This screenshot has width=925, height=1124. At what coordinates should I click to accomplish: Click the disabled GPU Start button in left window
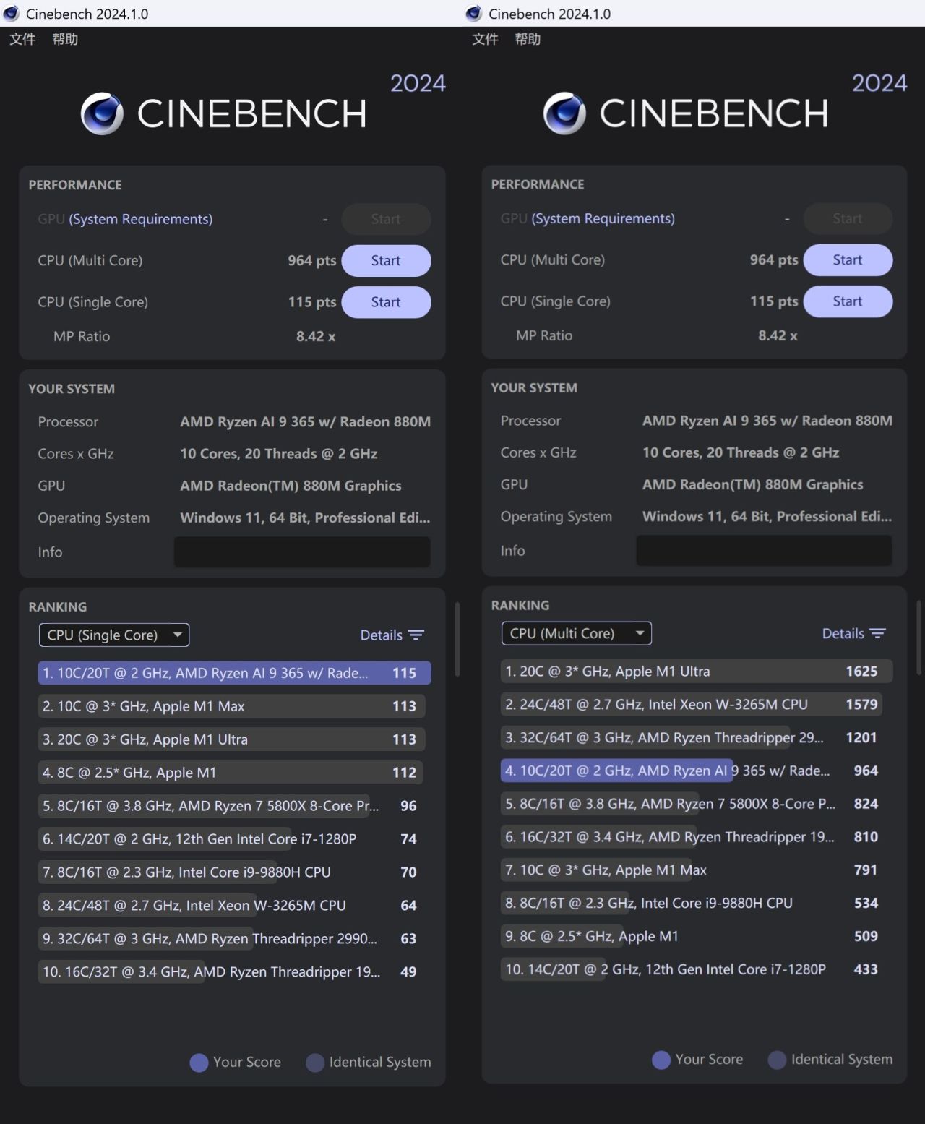pyautogui.click(x=386, y=219)
